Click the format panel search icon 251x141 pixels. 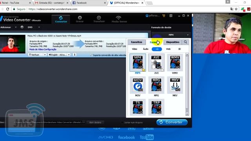(186, 42)
